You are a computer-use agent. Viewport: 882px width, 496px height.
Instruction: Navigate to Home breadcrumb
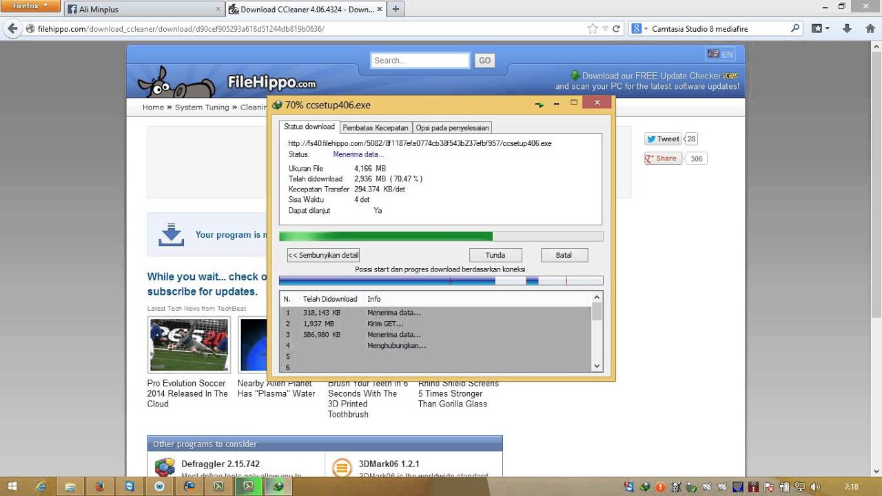[153, 107]
